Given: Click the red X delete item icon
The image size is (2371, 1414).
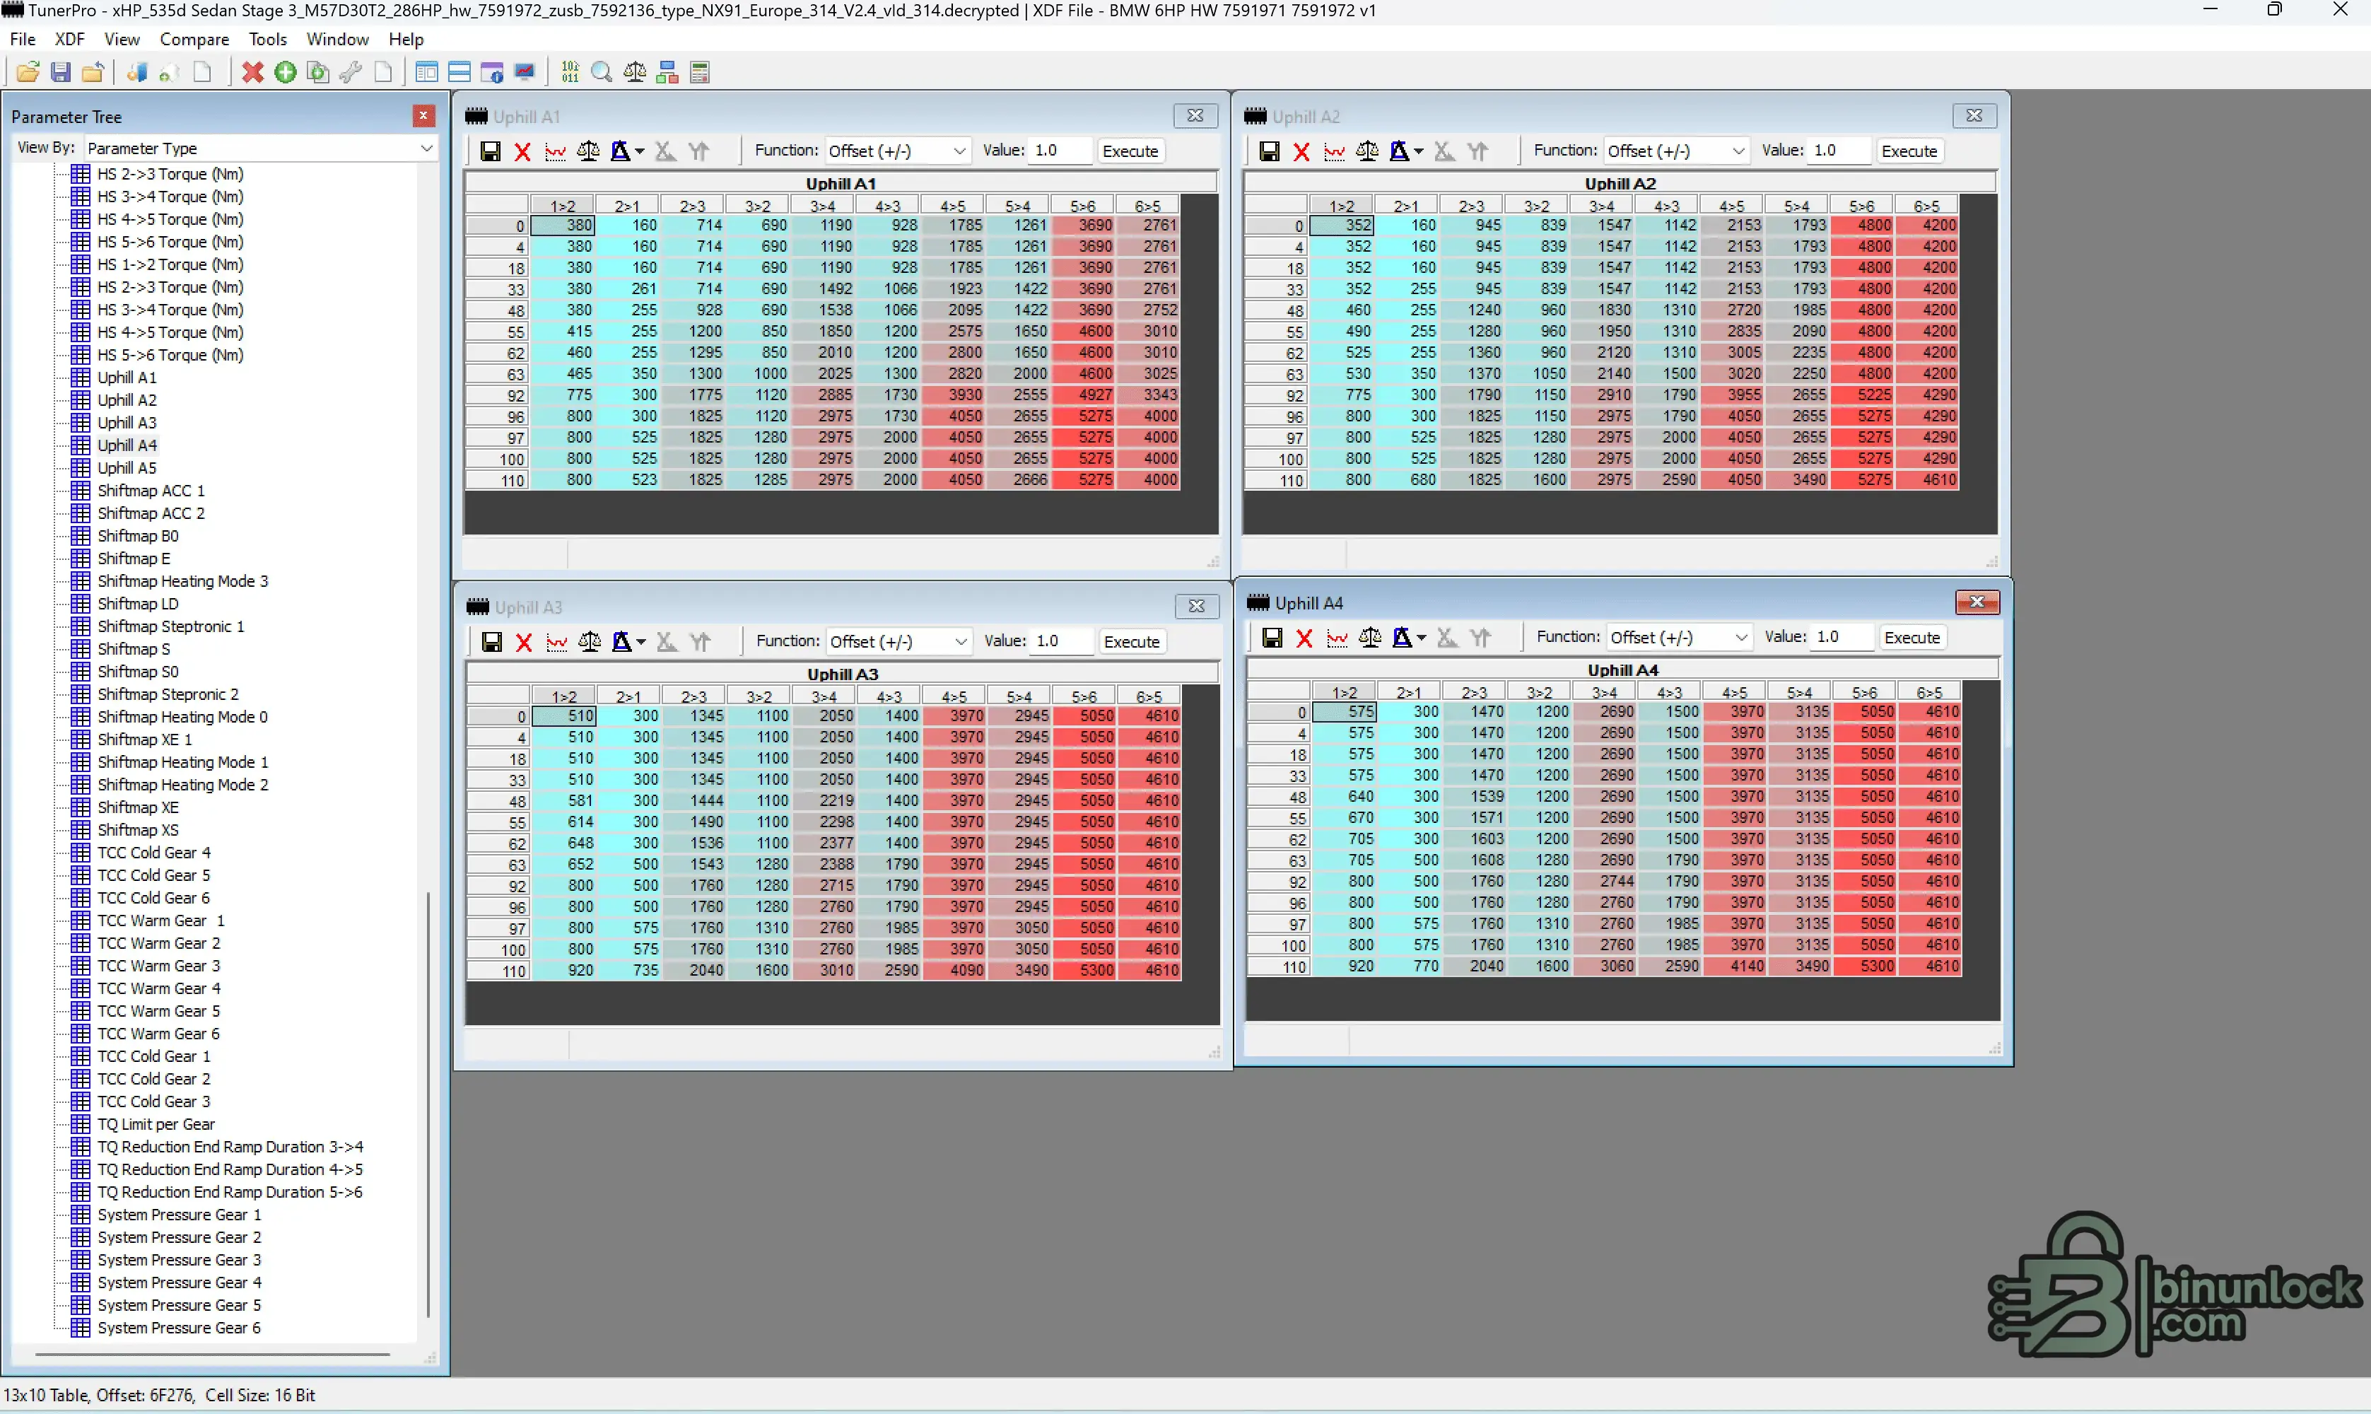Looking at the screenshot, I should 252,72.
